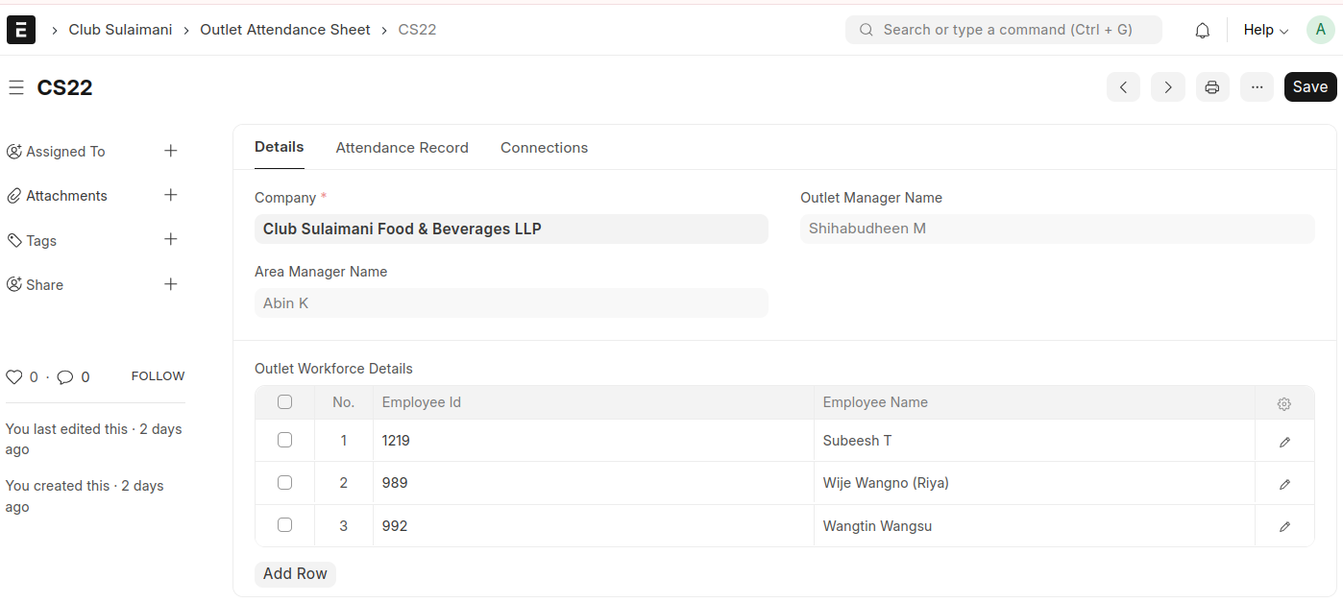Toggle sidebar with hamburger icon

click(15, 87)
